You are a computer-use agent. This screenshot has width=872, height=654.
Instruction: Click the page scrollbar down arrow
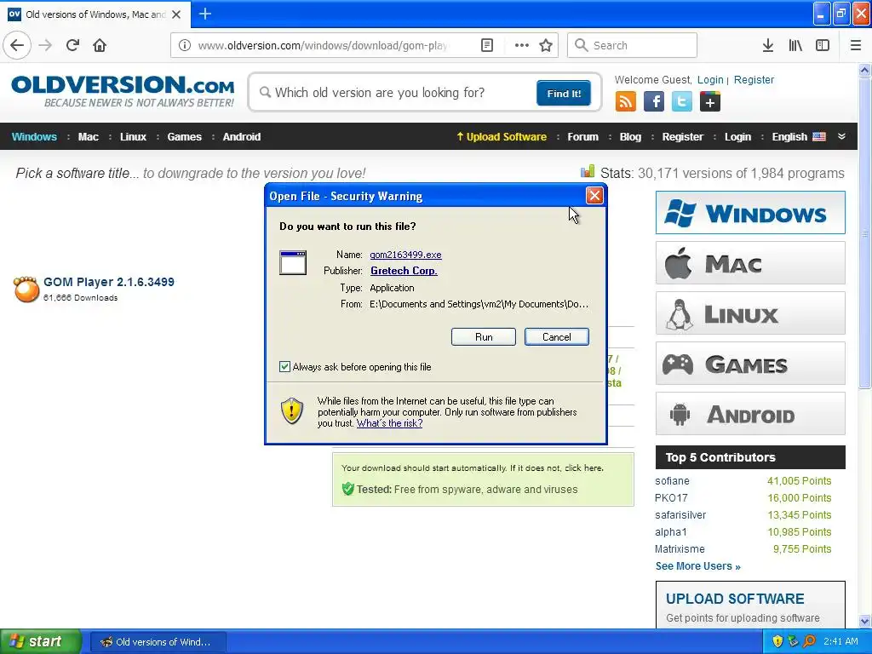point(865,621)
